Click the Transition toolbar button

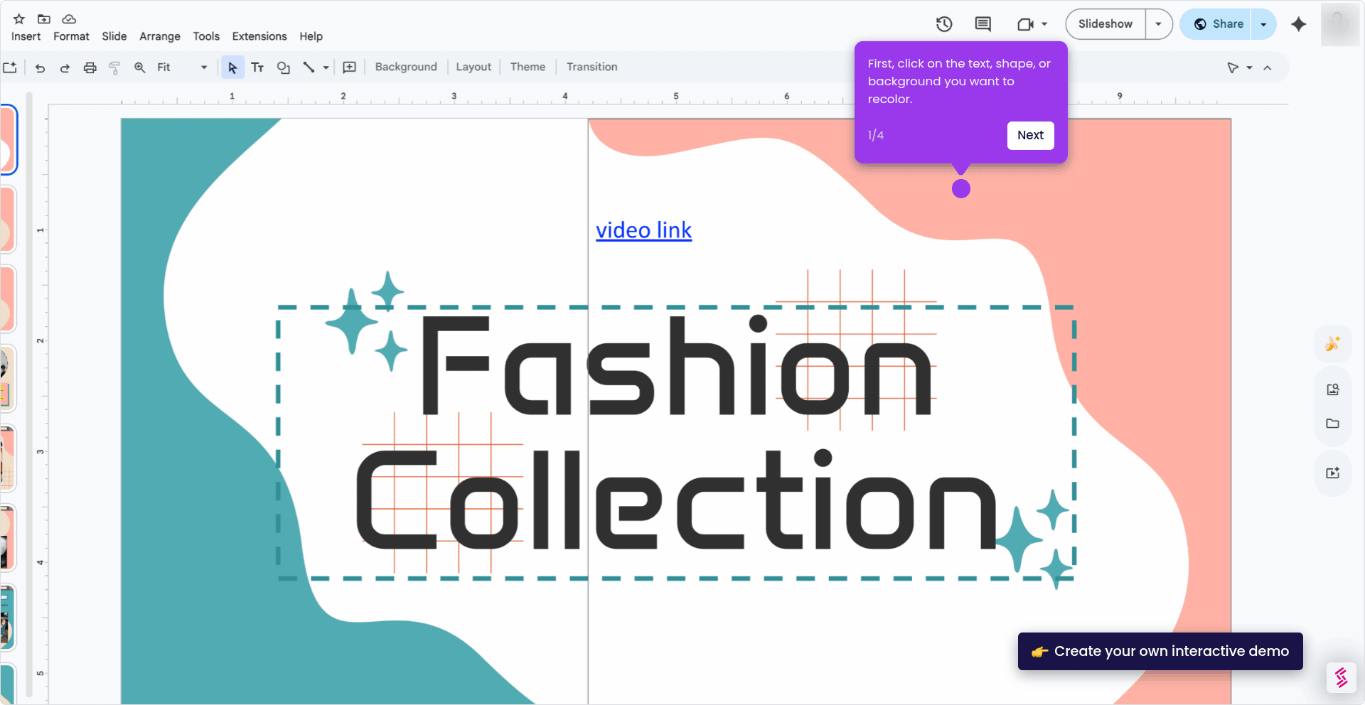click(592, 67)
